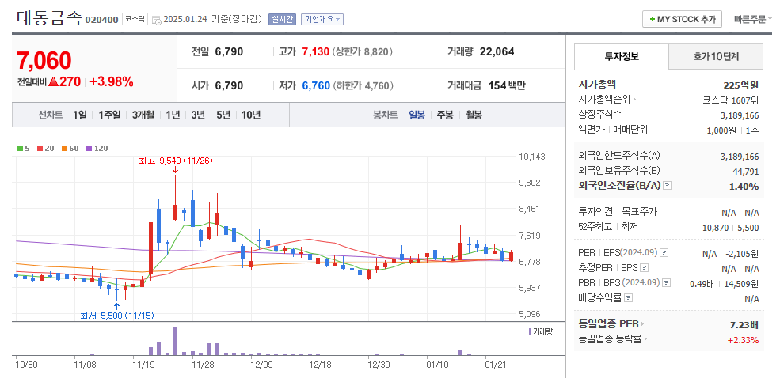Open the 동일업종 PER link
The width and height of the screenshot is (780, 378).
[x=611, y=324]
